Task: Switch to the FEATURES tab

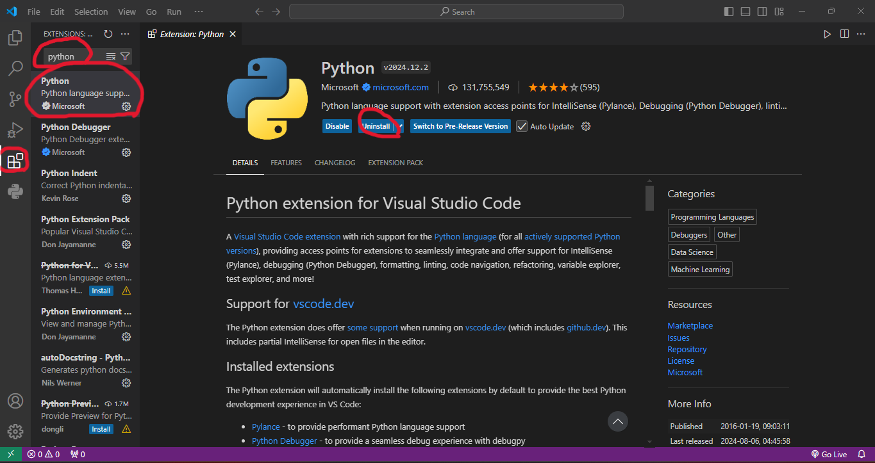Action: coord(286,163)
